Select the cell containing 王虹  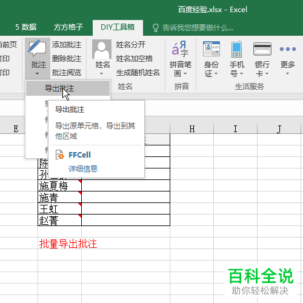click(60, 208)
